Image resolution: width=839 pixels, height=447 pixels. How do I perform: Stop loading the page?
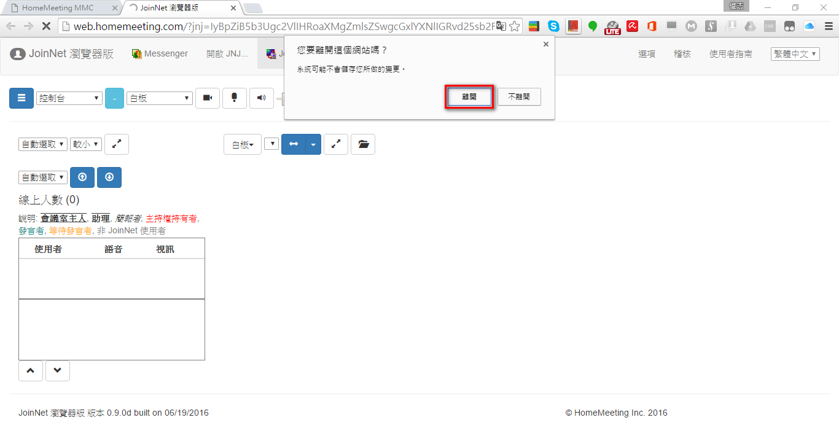(45, 26)
